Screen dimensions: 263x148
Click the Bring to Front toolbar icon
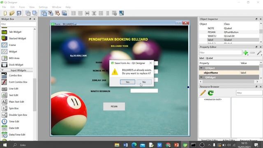[x=35, y=13]
